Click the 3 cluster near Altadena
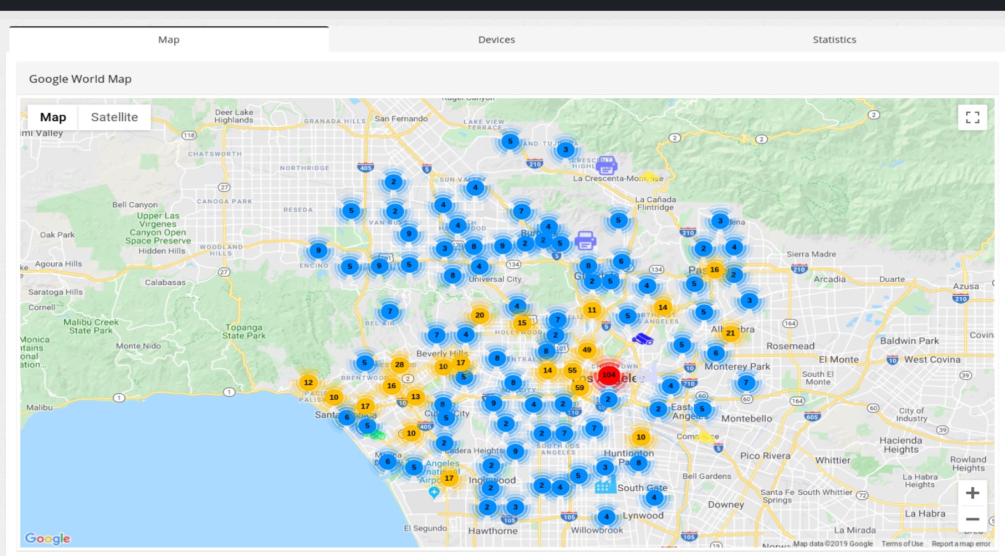 pyautogui.click(x=720, y=221)
